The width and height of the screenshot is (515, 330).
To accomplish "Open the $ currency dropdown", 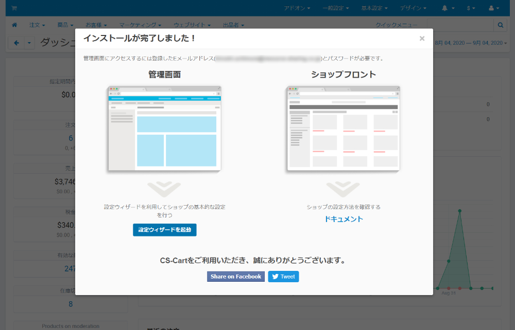I will point(471,8).
